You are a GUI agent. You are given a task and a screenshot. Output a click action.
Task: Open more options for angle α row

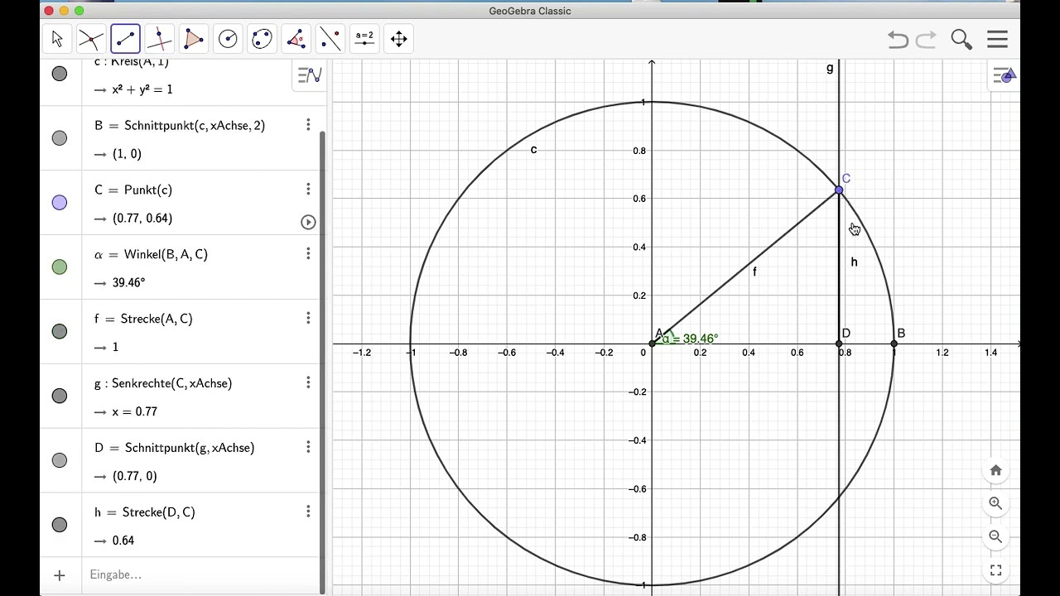(308, 254)
